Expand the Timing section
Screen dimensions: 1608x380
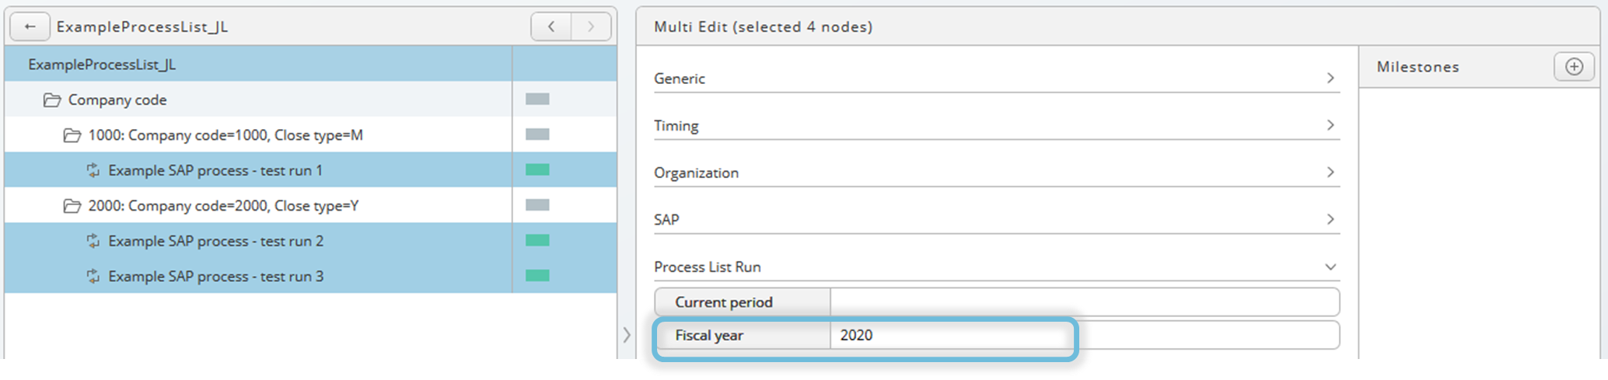point(997,125)
